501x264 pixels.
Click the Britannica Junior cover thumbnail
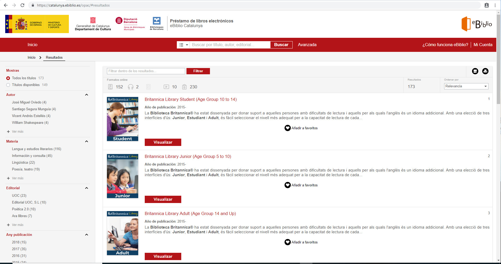click(x=123, y=176)
